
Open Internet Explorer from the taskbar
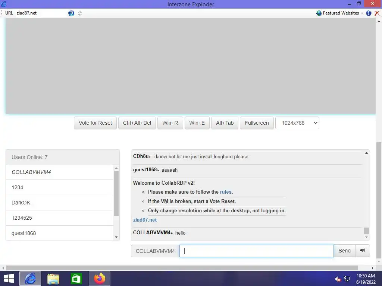(x=30, y=279)
